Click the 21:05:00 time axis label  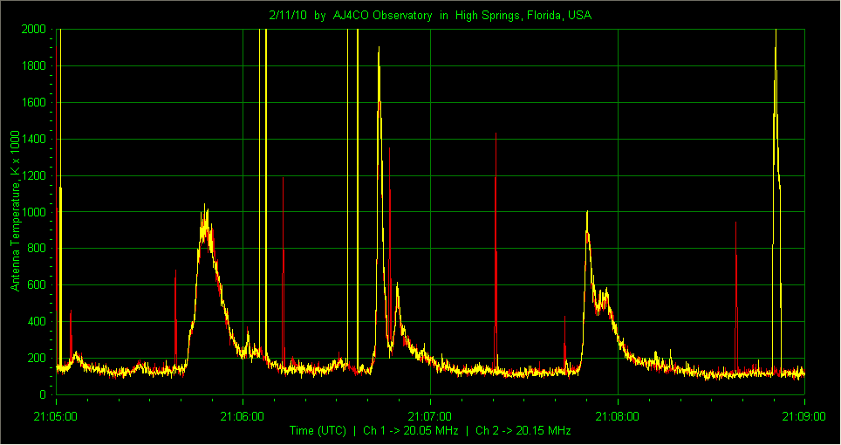pos(56,416)
